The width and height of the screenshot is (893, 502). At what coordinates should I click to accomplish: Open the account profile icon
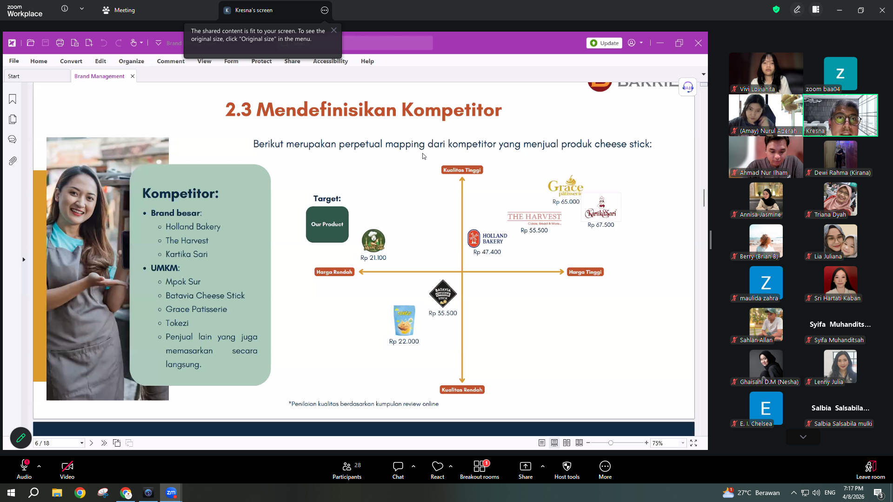pos(632,43)
